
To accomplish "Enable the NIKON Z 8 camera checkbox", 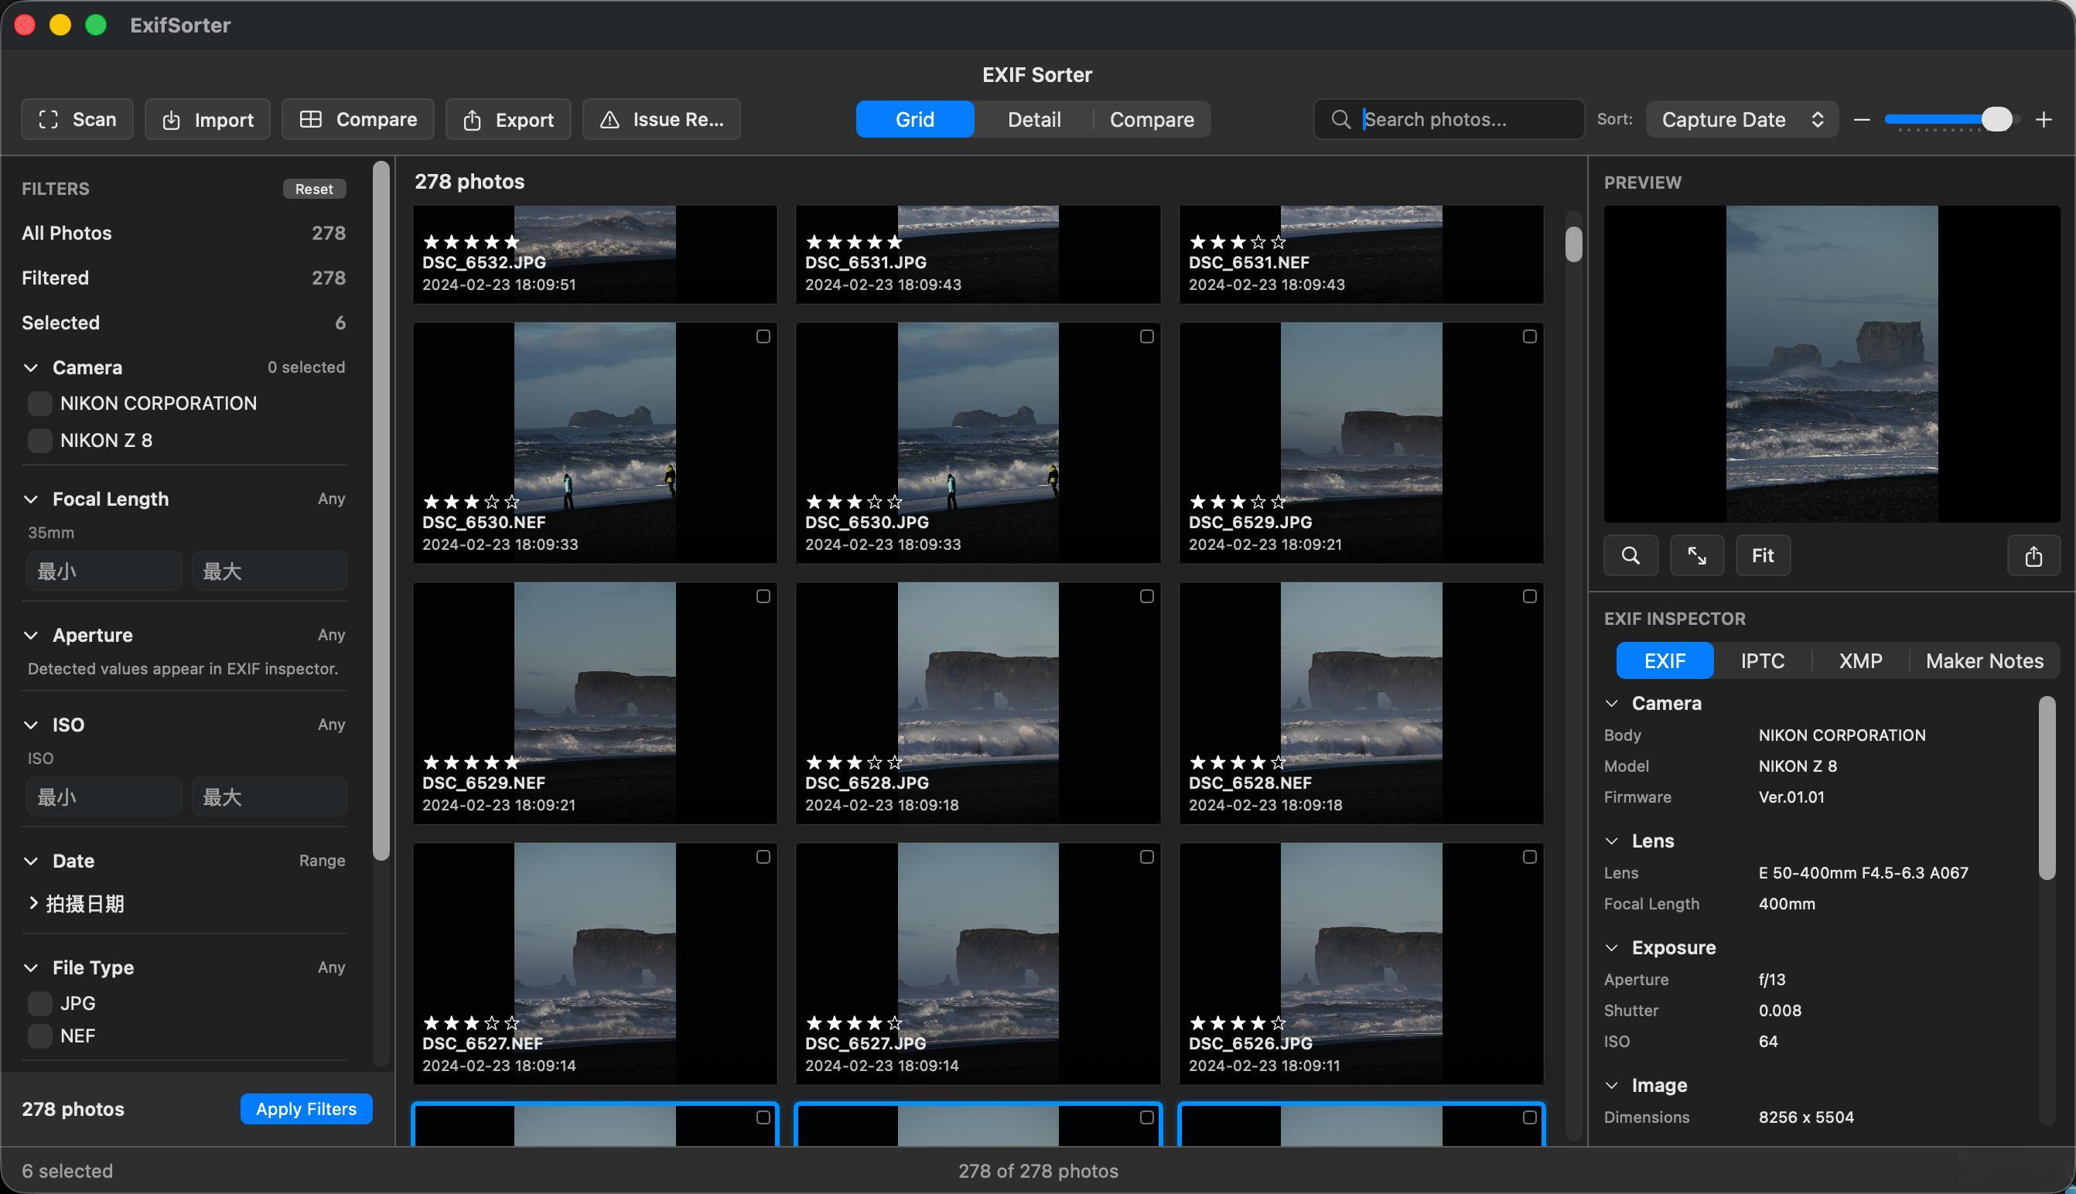I will pos(39,440).
